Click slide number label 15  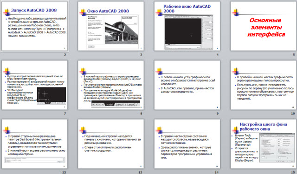pos(293,172)
